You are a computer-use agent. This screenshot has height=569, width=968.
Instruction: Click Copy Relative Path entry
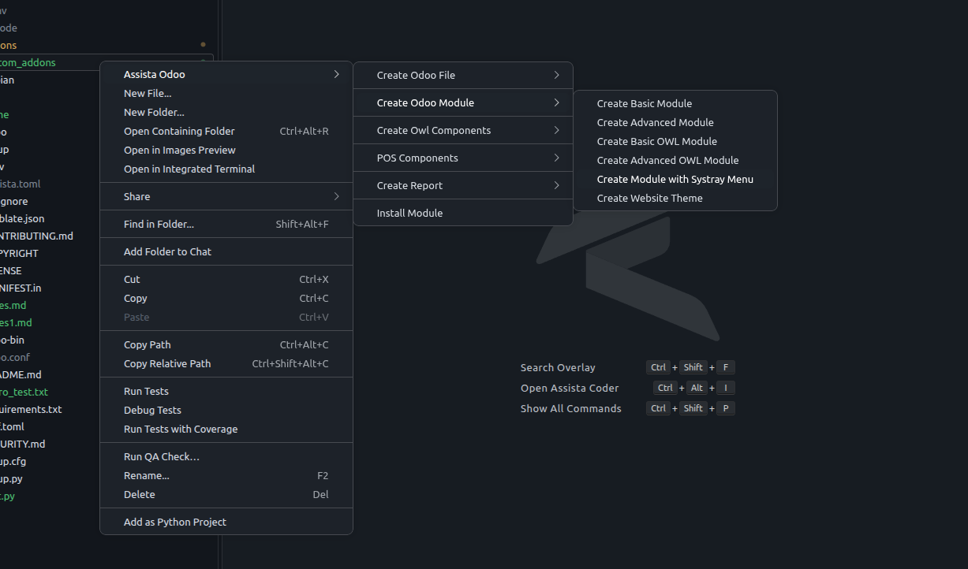(226, 363)
